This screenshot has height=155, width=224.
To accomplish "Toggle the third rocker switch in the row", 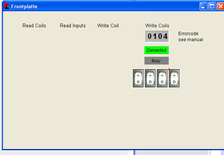I will point(162,78).
